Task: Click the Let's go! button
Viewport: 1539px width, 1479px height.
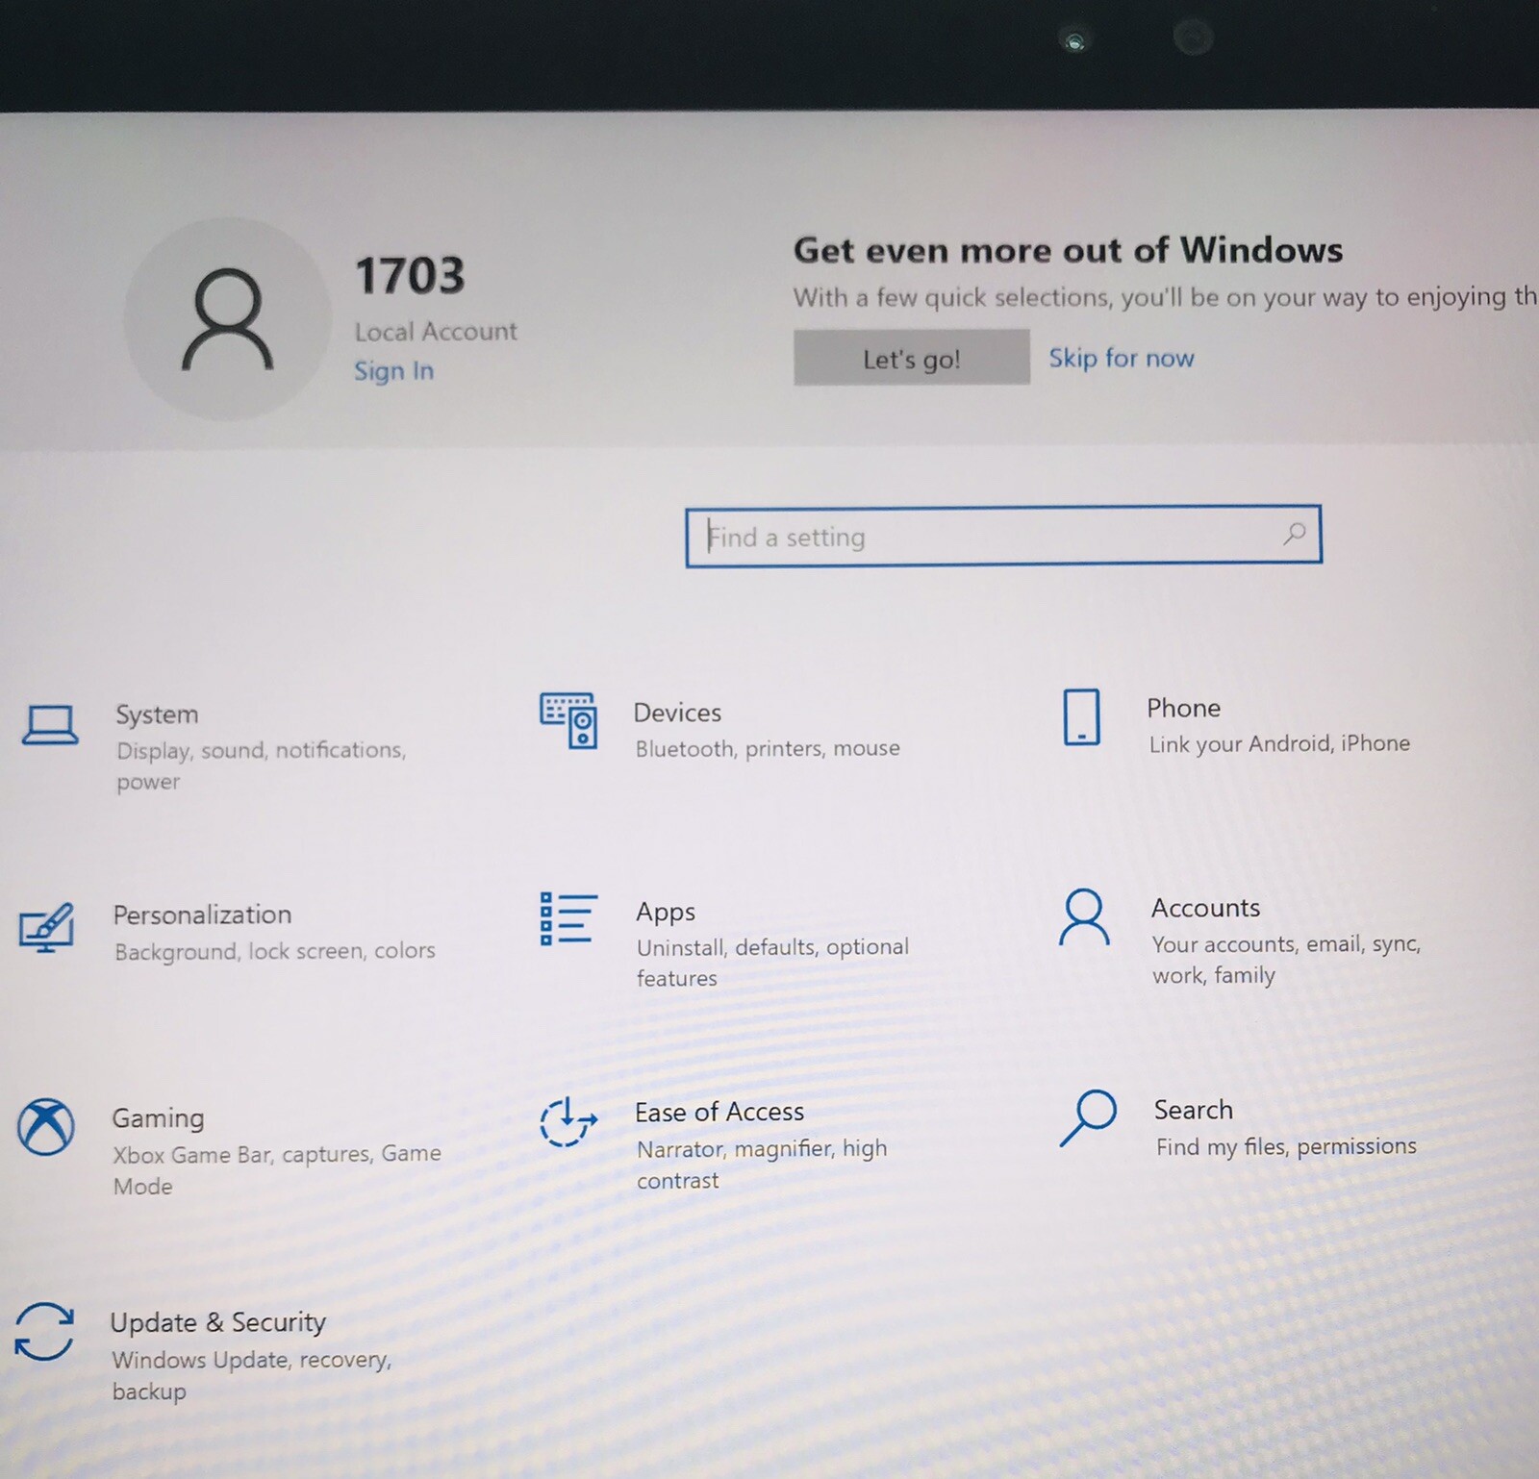Action: point(911,359)
